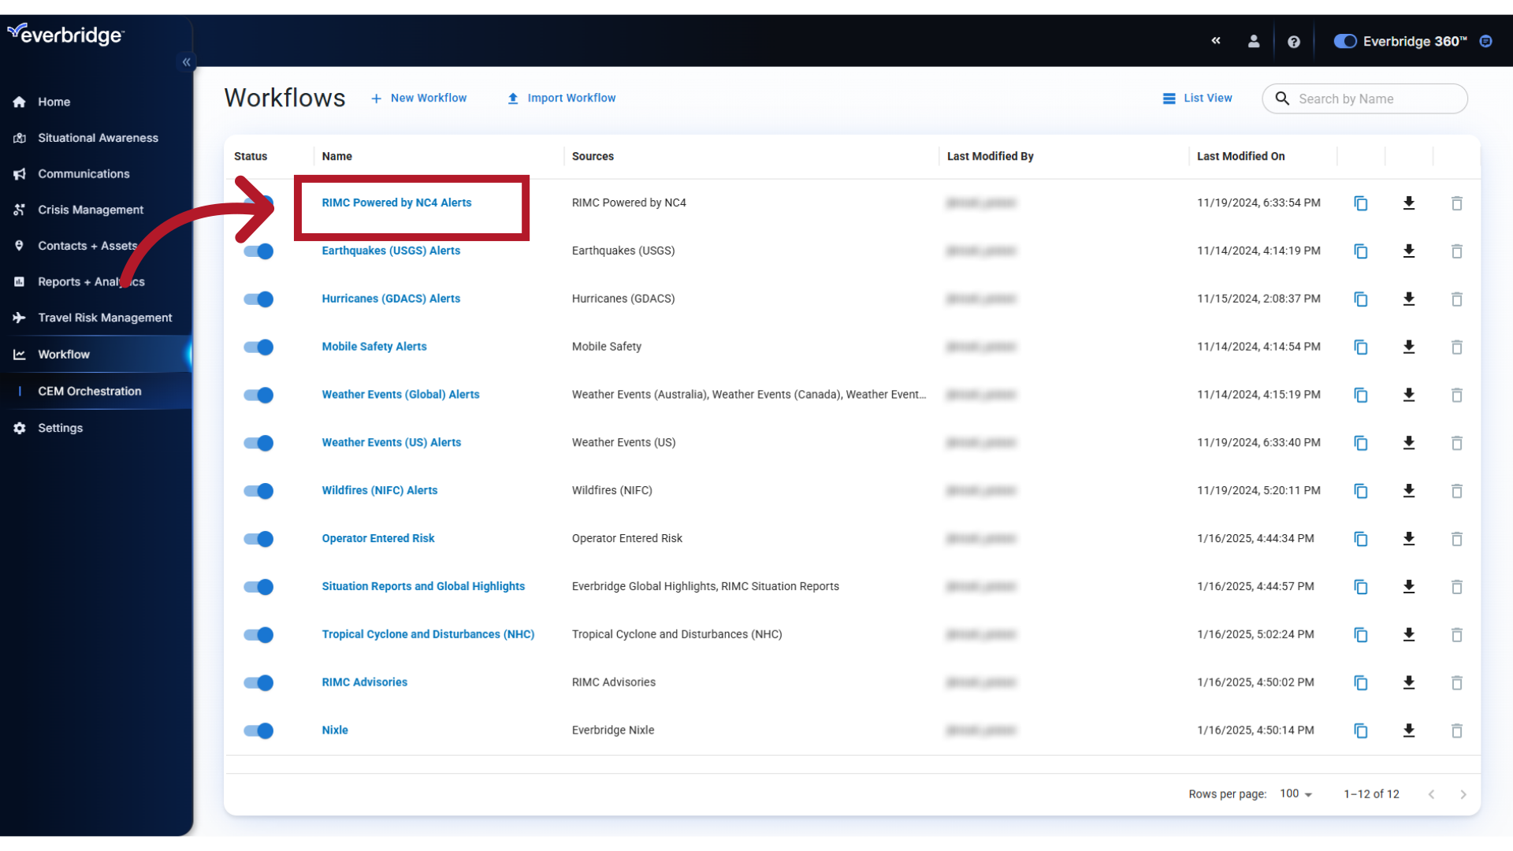Click the download icon for Weather Events (US) Alerts

(1408, 441)
